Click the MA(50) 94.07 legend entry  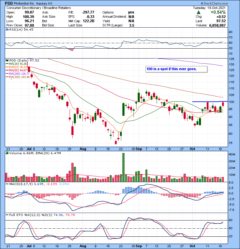tap(16, 70)
